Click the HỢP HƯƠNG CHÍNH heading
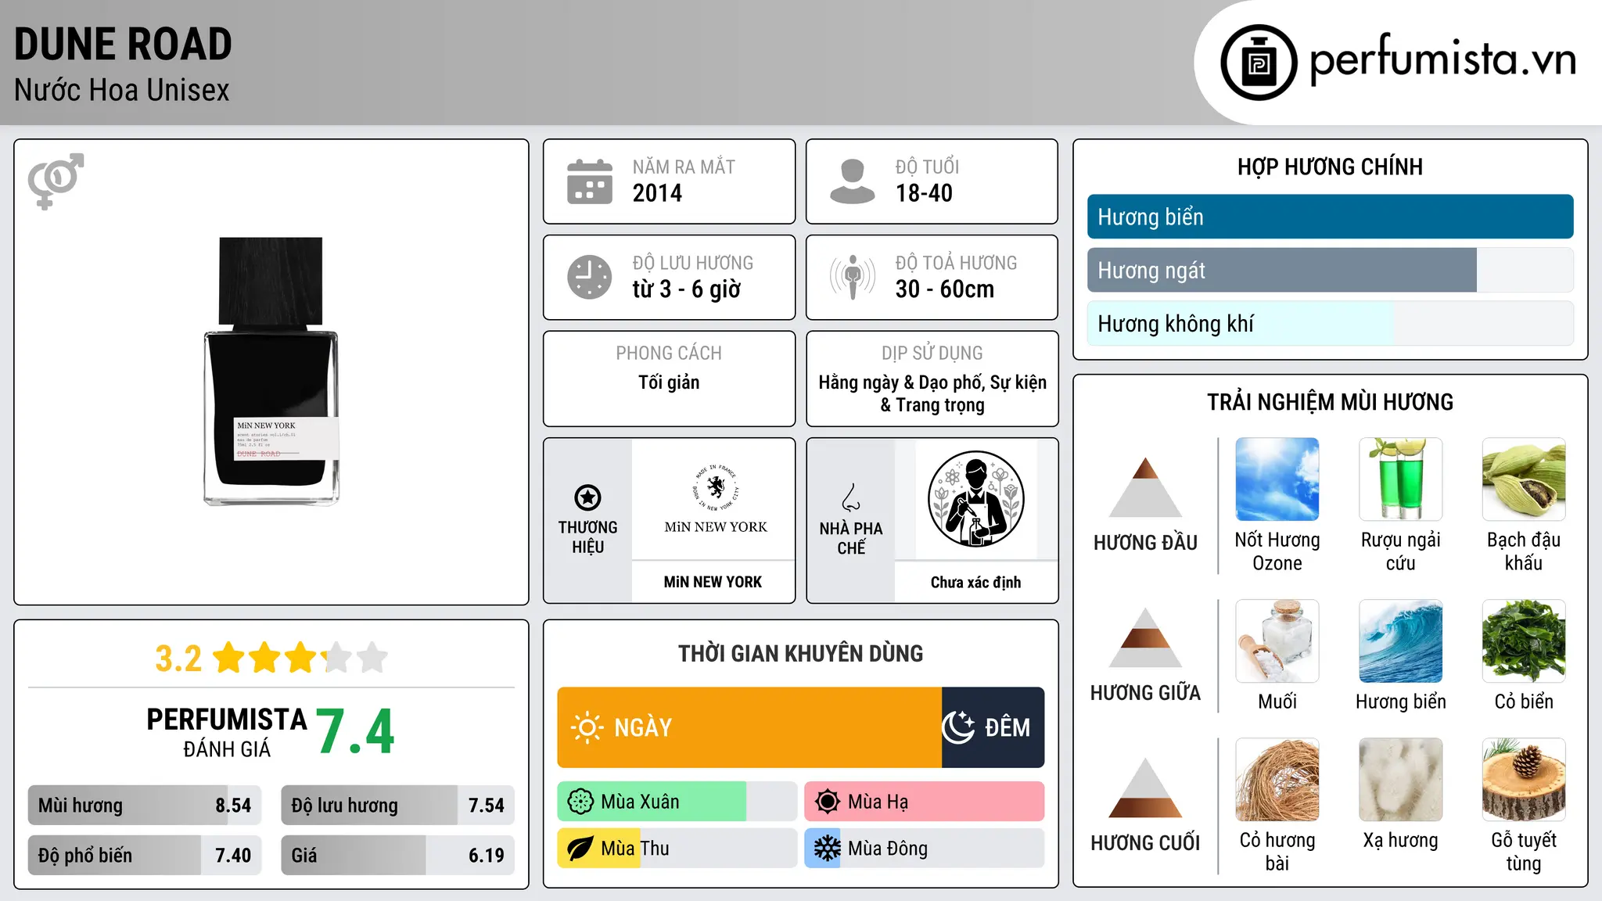 pos(1330,167)
